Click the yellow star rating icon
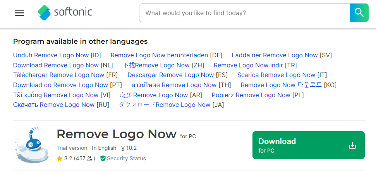Viewport: 376px width, 175px height. click(60, 158)
